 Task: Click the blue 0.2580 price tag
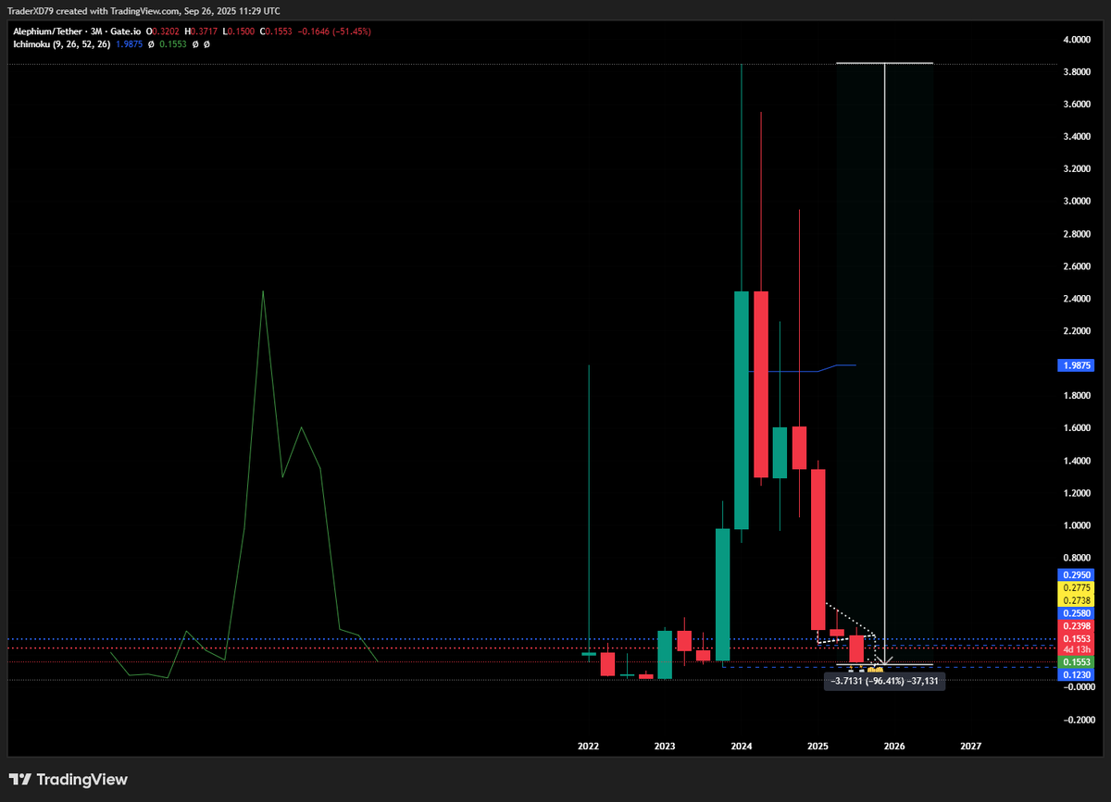pyautogui.click(x=1077, y=613)
